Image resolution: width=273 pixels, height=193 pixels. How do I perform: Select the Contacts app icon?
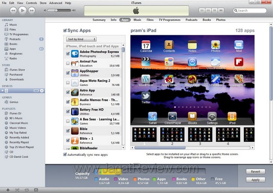click(x=169, y=45)
